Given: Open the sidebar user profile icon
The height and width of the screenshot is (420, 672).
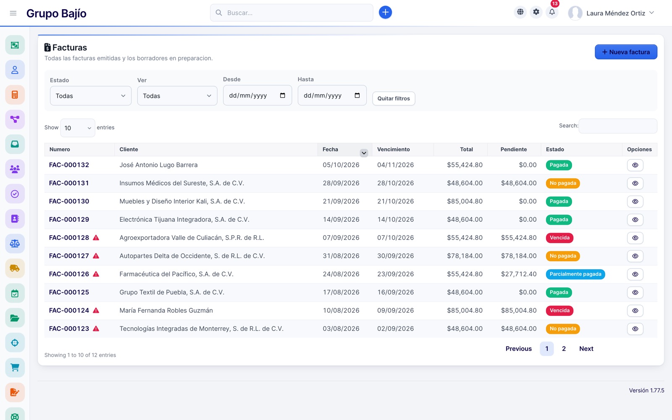Looking at the screenshot, I should [x=15, y=70].
